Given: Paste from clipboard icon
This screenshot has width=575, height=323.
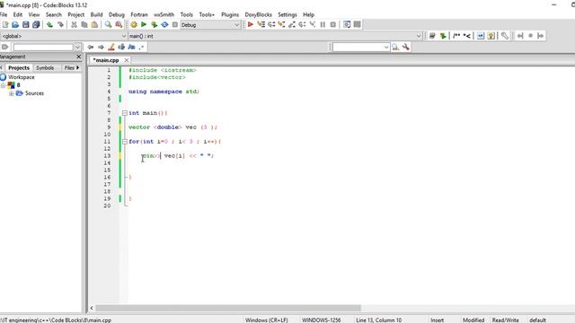Looking at the screenshot, I should pos(94,24).
